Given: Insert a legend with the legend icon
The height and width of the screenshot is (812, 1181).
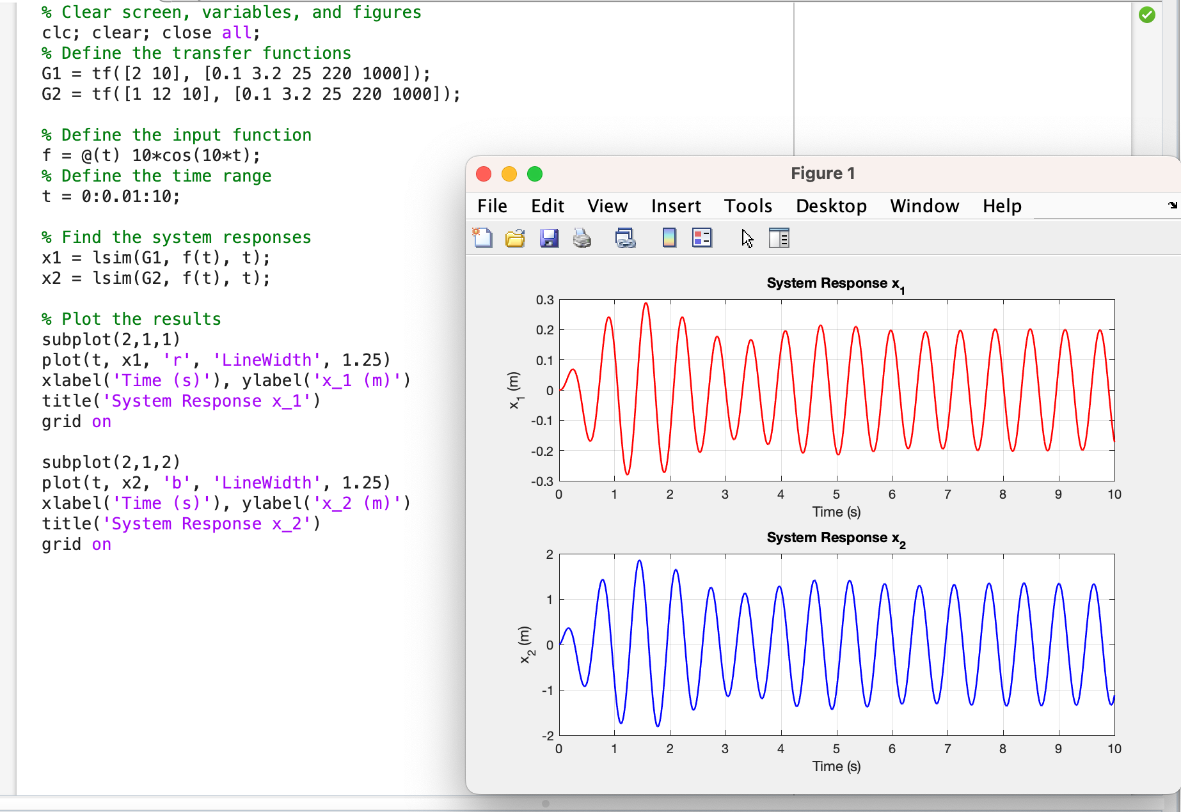Looking at the screenshot, I should coord(702,238).
